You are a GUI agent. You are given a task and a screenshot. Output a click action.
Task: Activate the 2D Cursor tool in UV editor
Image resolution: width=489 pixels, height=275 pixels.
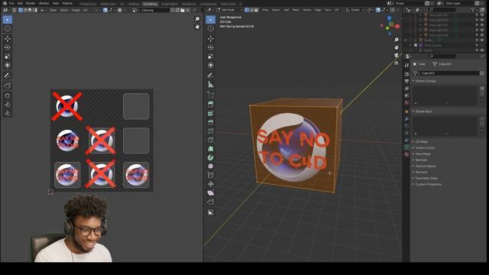8,28
